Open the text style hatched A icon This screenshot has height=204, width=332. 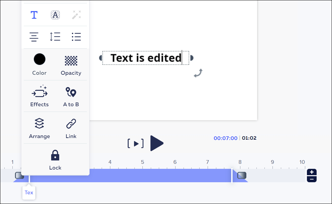(55, 15)
